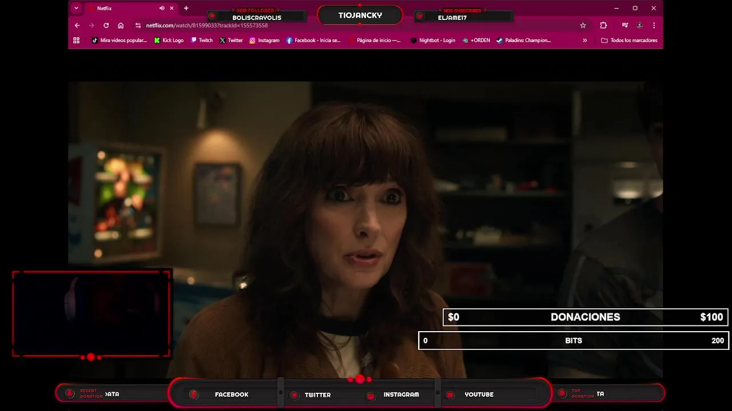Expand the hidden bookmarks chevron
The height and width of the screenshot is (411, 732).
pyautogui.click(x=584, y=41)
